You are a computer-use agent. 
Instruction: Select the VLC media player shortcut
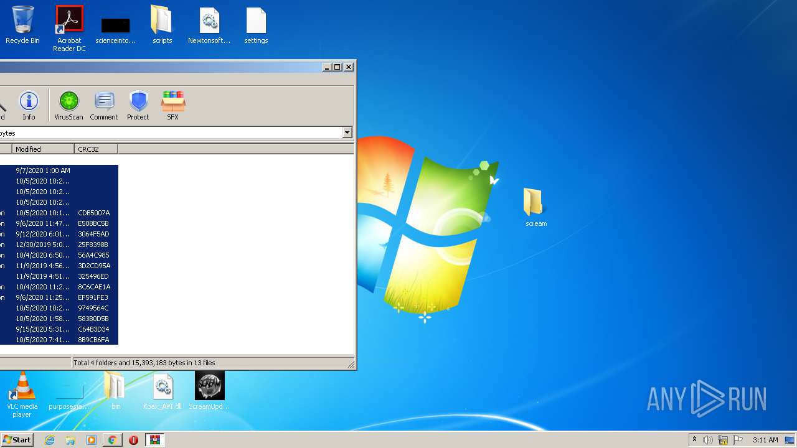(22, 394)
